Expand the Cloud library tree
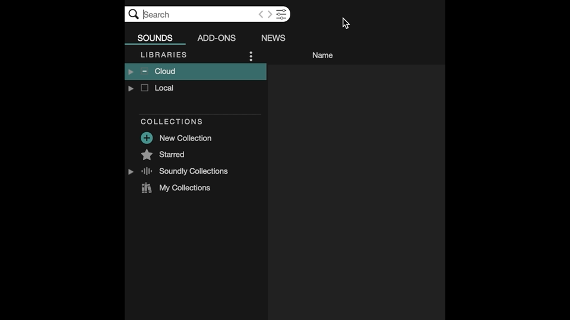This screenshot has height=320, width=570. (131, 72)
